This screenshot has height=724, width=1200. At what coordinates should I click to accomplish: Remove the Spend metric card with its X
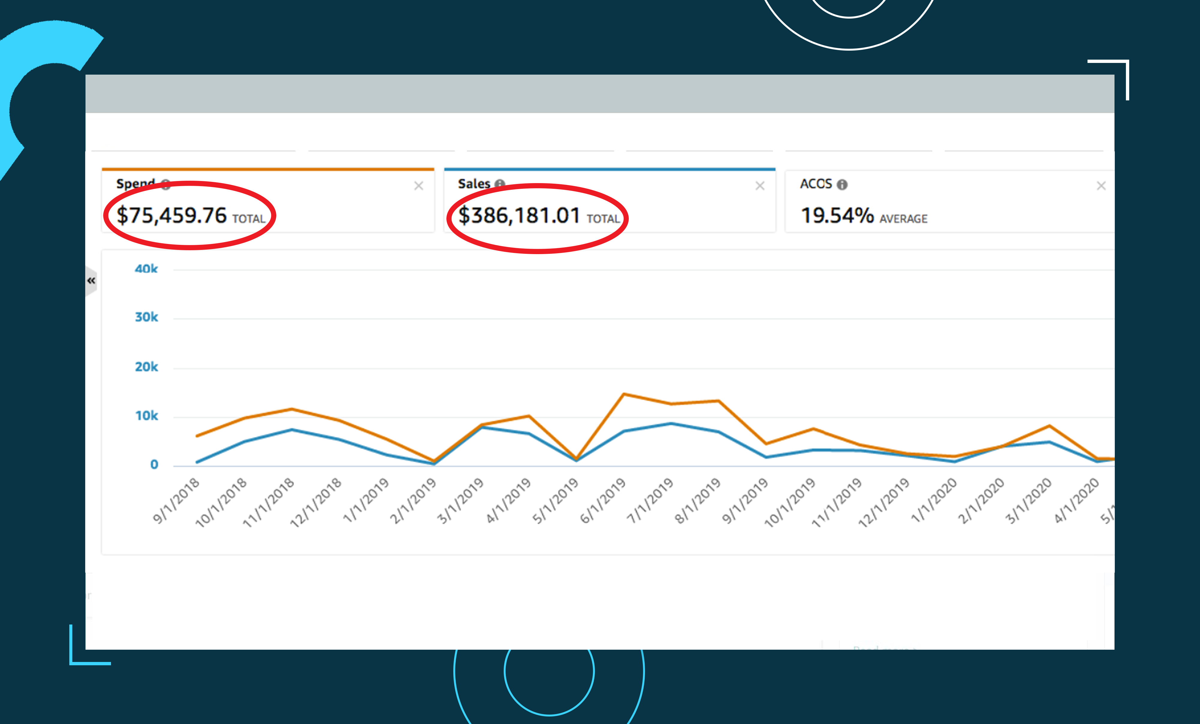click(x=418, y=186)
